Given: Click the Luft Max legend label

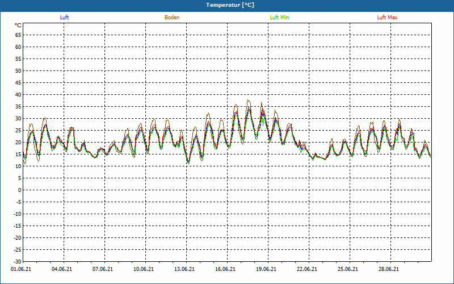Looking at the screenshot, I should coord(387,18).
